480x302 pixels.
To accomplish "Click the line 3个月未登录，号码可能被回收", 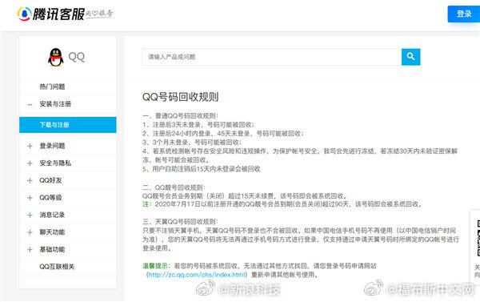I will [192, 143].
